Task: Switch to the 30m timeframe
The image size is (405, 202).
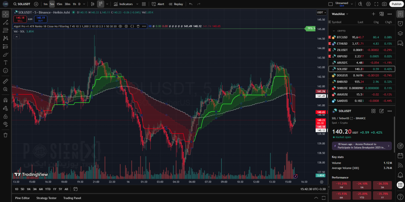Action: pyautogui.click(x=67, y=4)
